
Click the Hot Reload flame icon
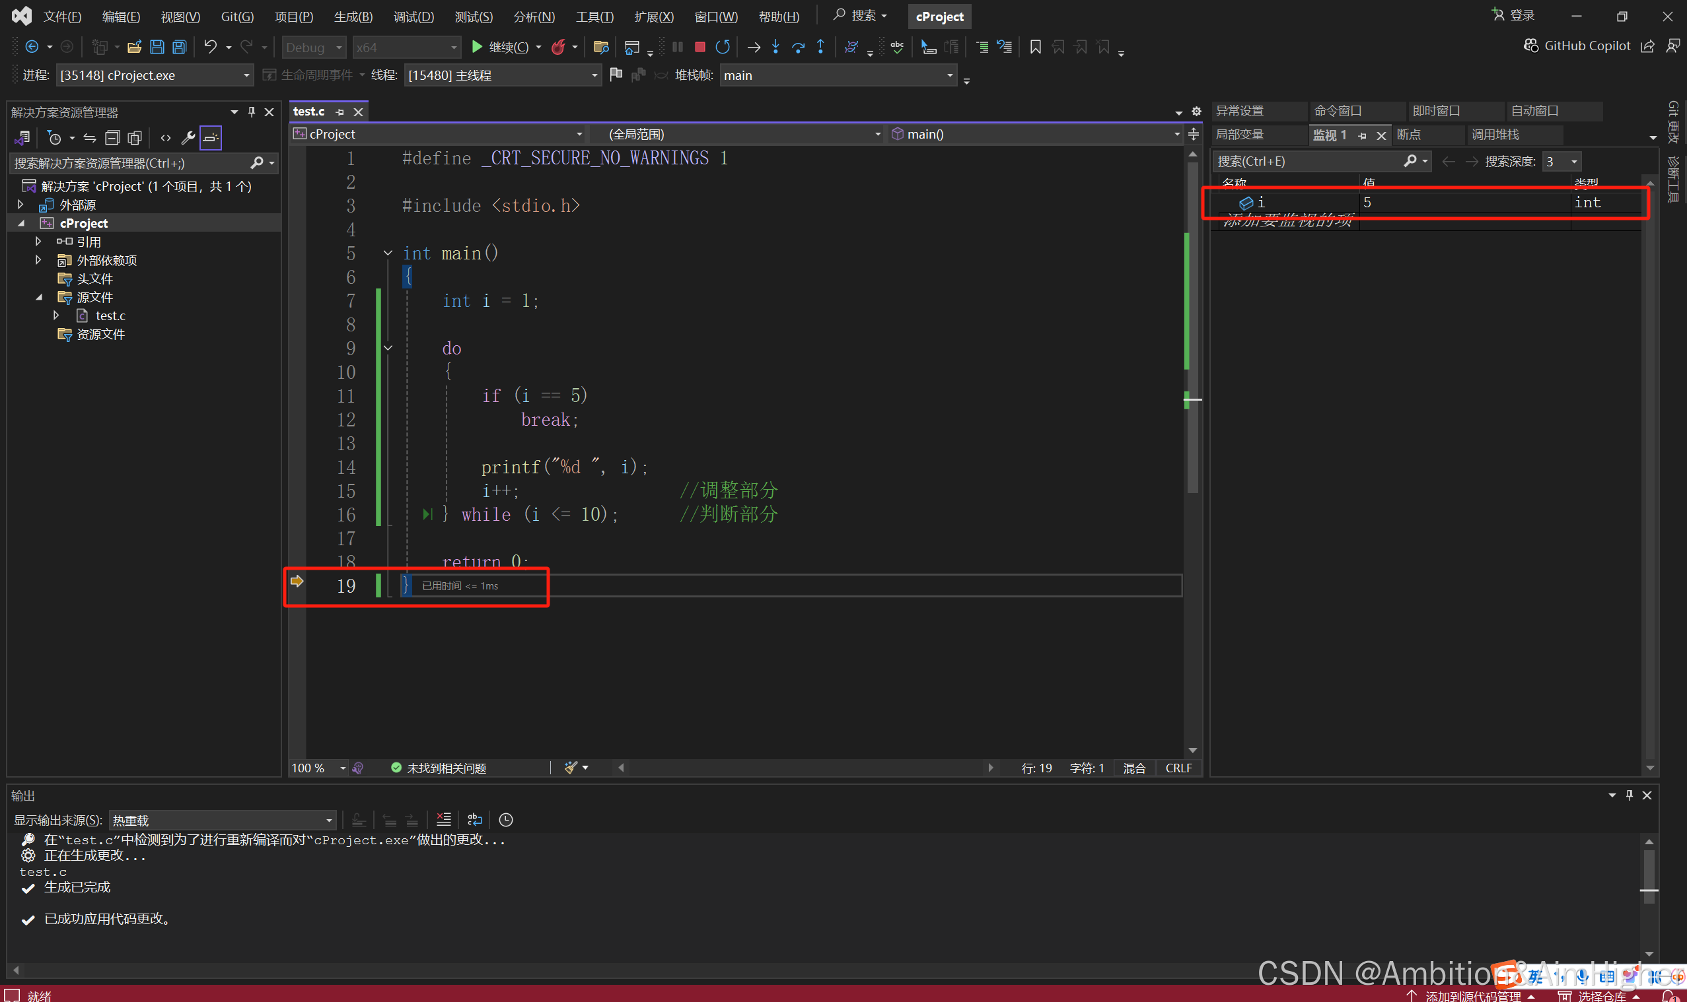(x=558, y=47)
